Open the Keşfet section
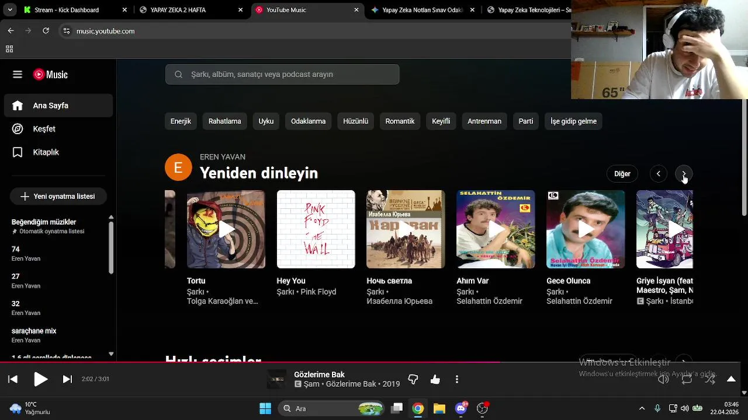 [58, 129]
